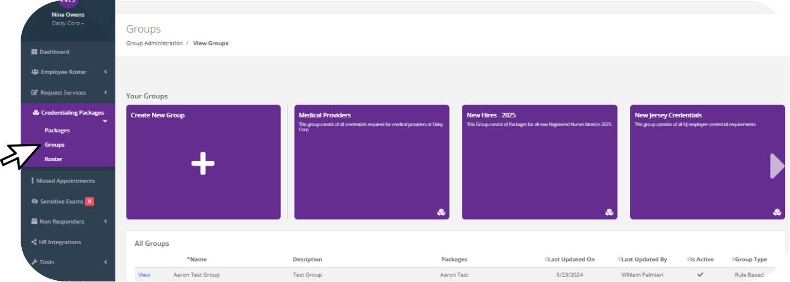Sort table by Group Type column
790x282 pixels.
click(x=749, y=259)
